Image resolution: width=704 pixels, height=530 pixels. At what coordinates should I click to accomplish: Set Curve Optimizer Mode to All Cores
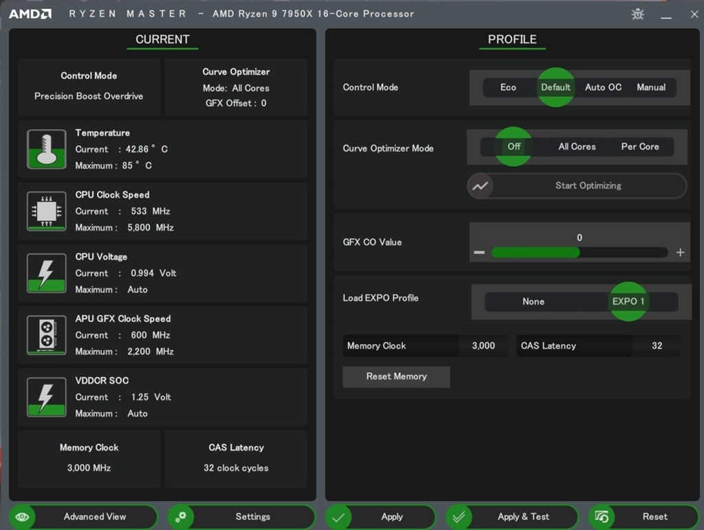[577, 146]
